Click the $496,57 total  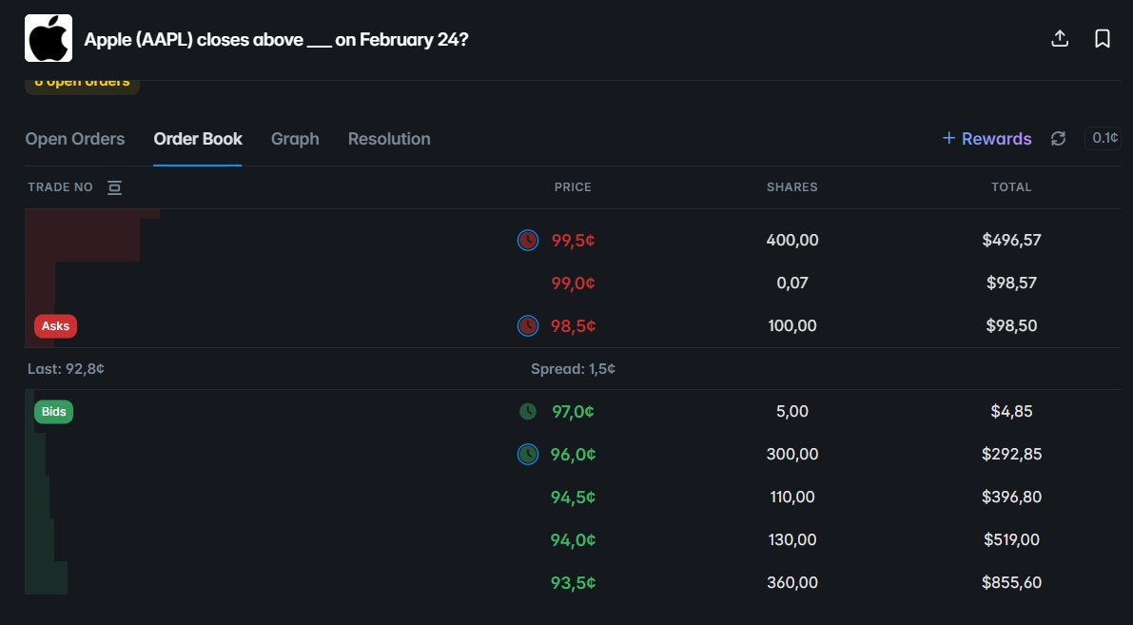pos(1011,240)
